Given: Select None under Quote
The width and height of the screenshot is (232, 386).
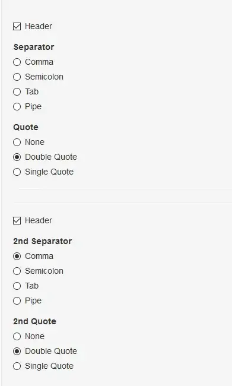Looking at the screenshot, I should (x=17, y=143).
